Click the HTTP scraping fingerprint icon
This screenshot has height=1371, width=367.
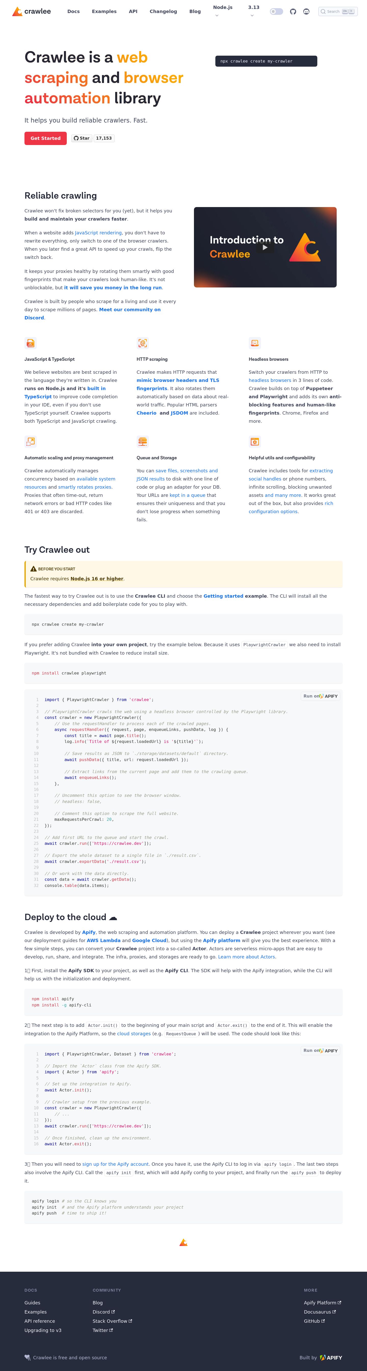(142, 343)
